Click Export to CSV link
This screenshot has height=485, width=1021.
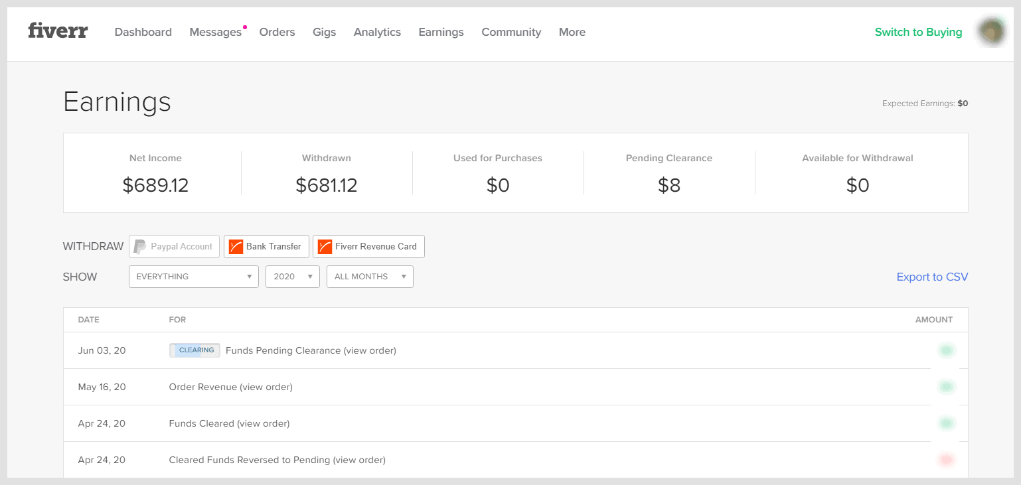pyautogui.click(x=932, y=277)
